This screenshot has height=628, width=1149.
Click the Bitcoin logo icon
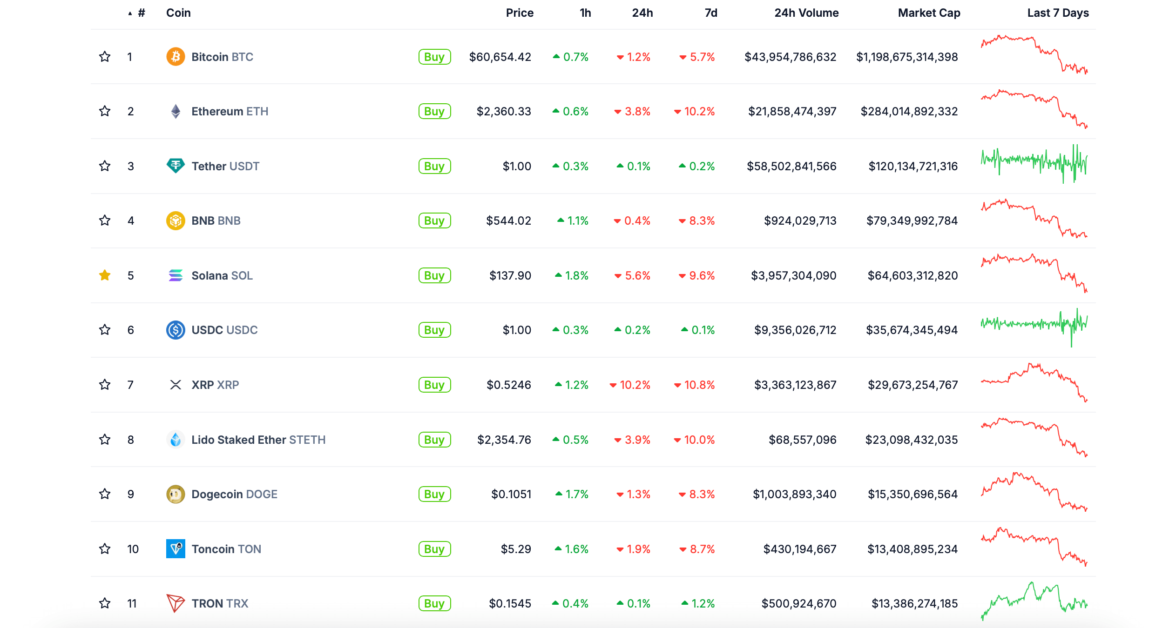tap(176, 57)
